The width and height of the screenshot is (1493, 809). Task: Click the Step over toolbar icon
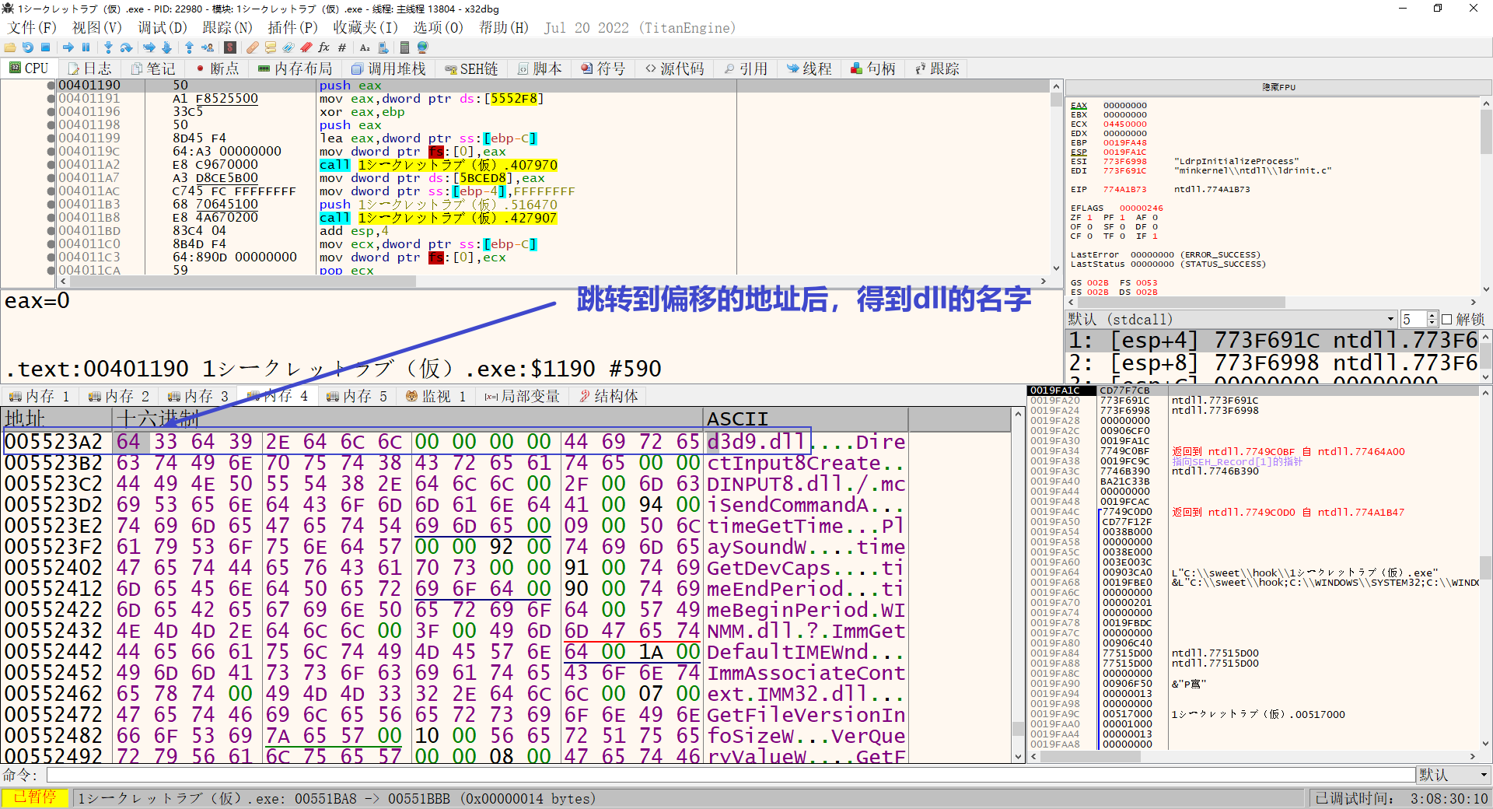126,47
